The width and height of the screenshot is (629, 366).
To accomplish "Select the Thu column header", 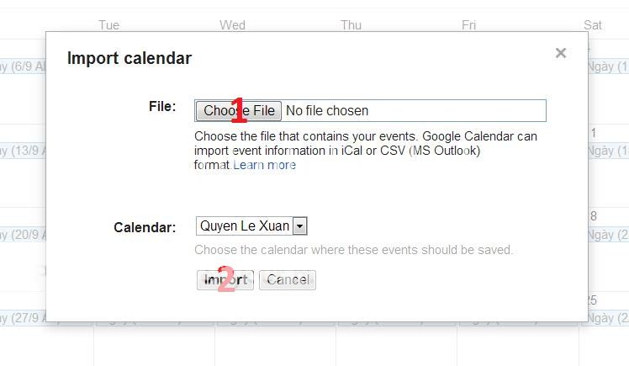I will (x=351, y=25).
